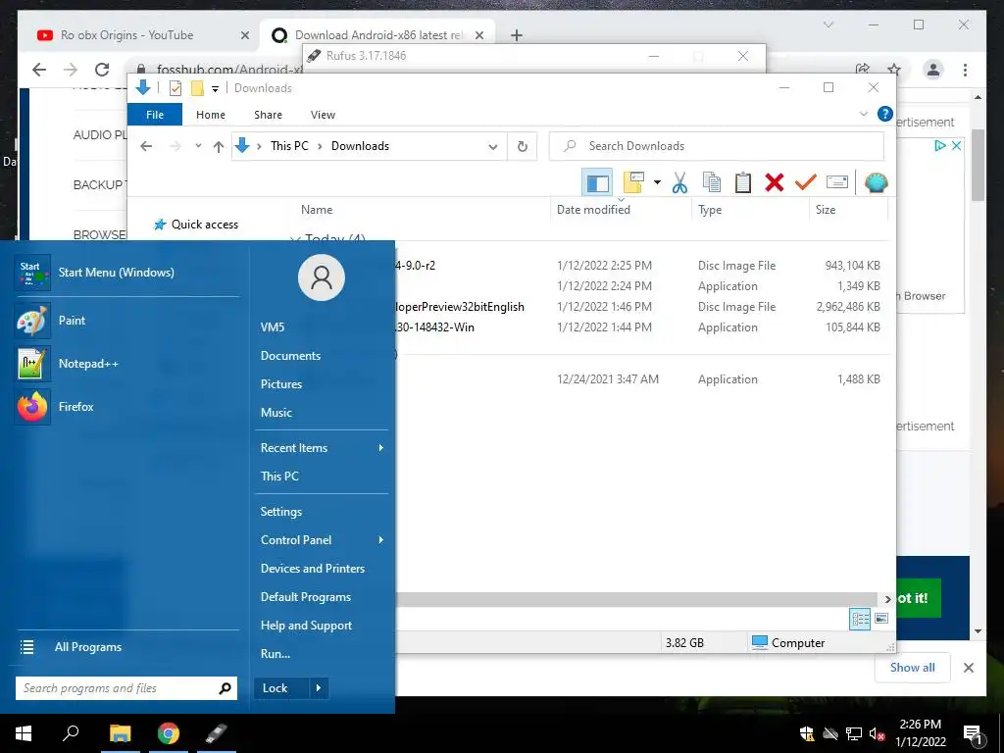This screenshot has height=753, width=1004.
Task: Sort files by Type column
Action: [x=710, y=210]
